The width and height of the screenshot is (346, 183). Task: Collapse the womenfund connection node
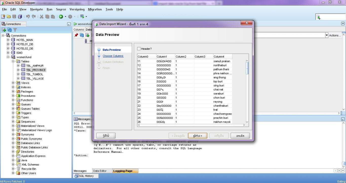point(8,57)
